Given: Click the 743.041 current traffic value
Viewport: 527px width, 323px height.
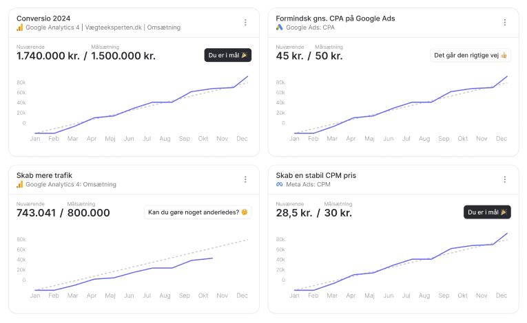Looking at the screenshot, I should (36, 213).
